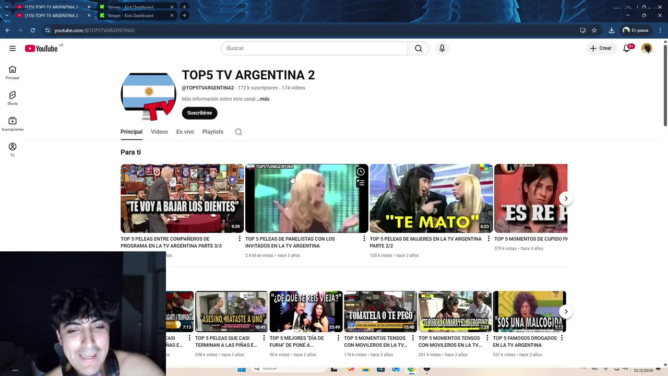
Task: Open options for 'PELEAS DE MUJERES' video
Action: 488,239
